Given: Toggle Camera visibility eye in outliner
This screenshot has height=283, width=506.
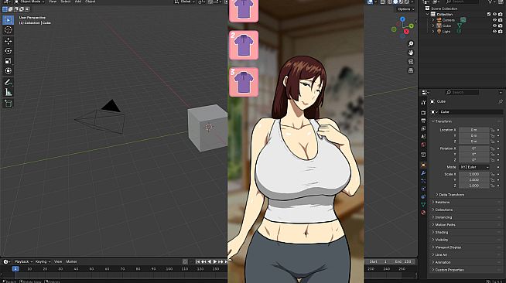Looking at the screenshot, I should (x=494, y=20).
